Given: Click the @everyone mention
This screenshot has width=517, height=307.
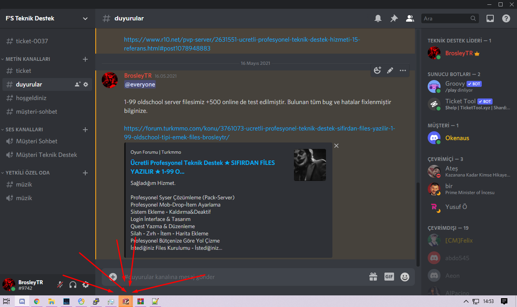Looking at the screenshot, I should coord(140,84).
